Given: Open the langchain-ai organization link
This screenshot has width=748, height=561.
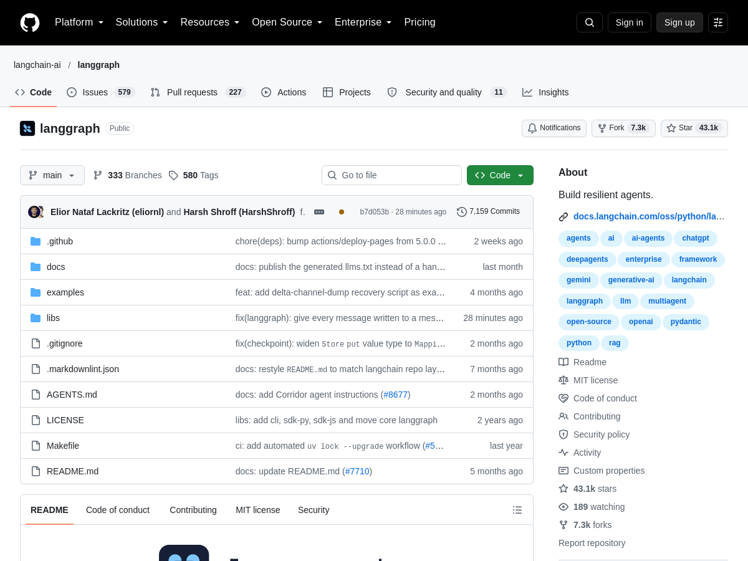Looking at the screenshot, I should tap(37, 65).
